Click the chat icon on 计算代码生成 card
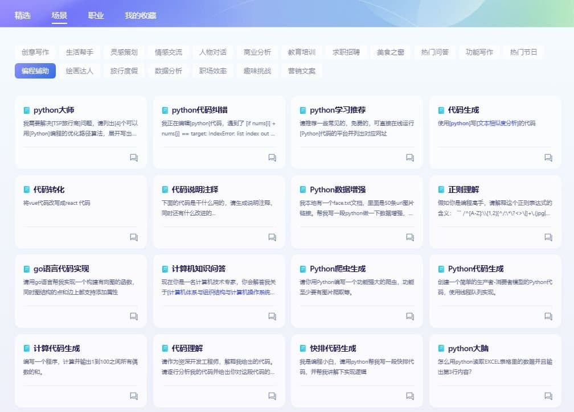 coord(134,396)
